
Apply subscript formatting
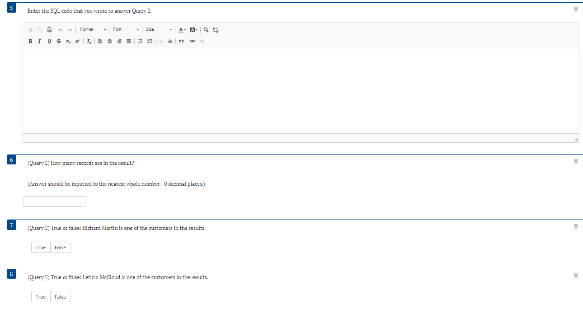point(68,41)
